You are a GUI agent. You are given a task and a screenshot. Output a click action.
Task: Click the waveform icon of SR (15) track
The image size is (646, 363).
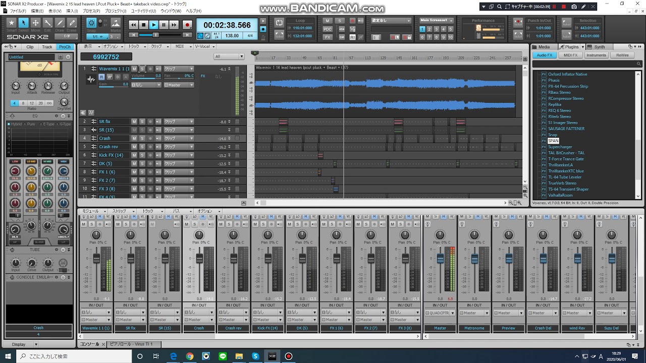94,130
